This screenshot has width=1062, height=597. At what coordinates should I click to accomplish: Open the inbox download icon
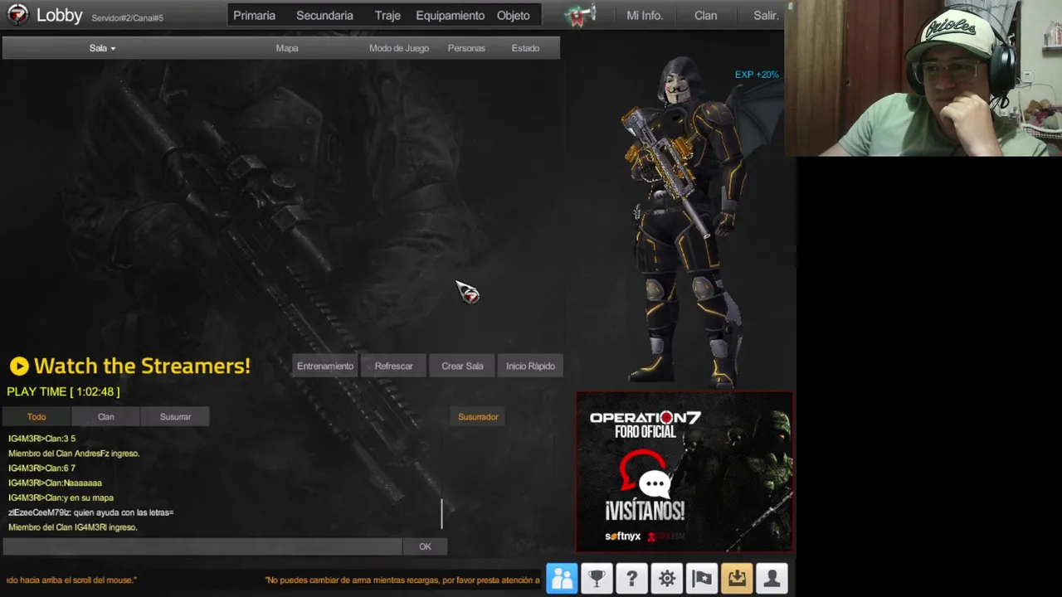coord(737,578)
